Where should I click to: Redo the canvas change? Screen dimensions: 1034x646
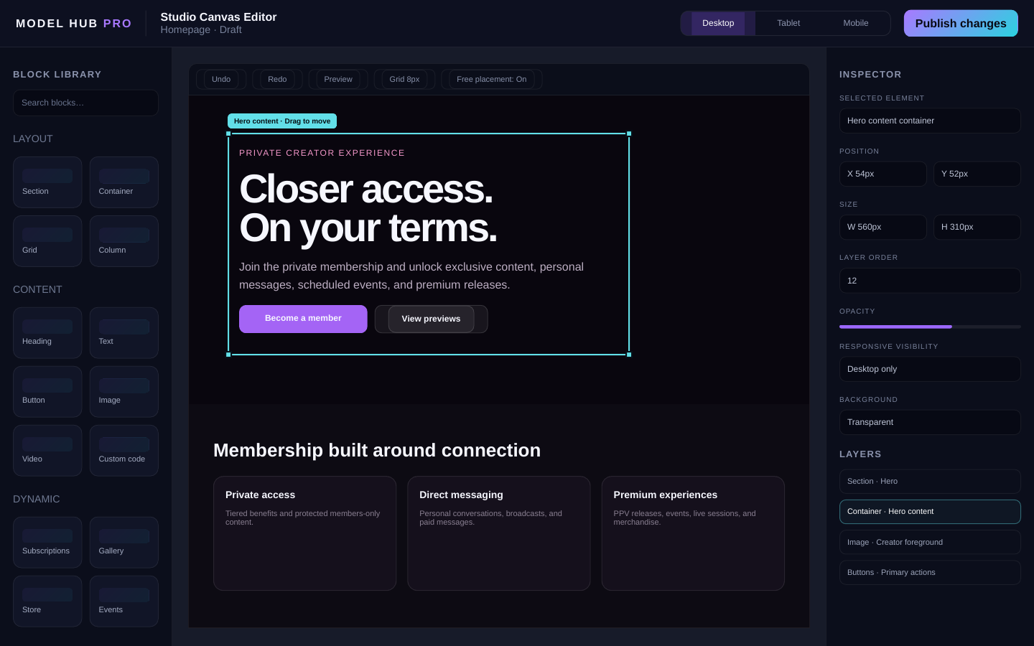tap(277, 79)
